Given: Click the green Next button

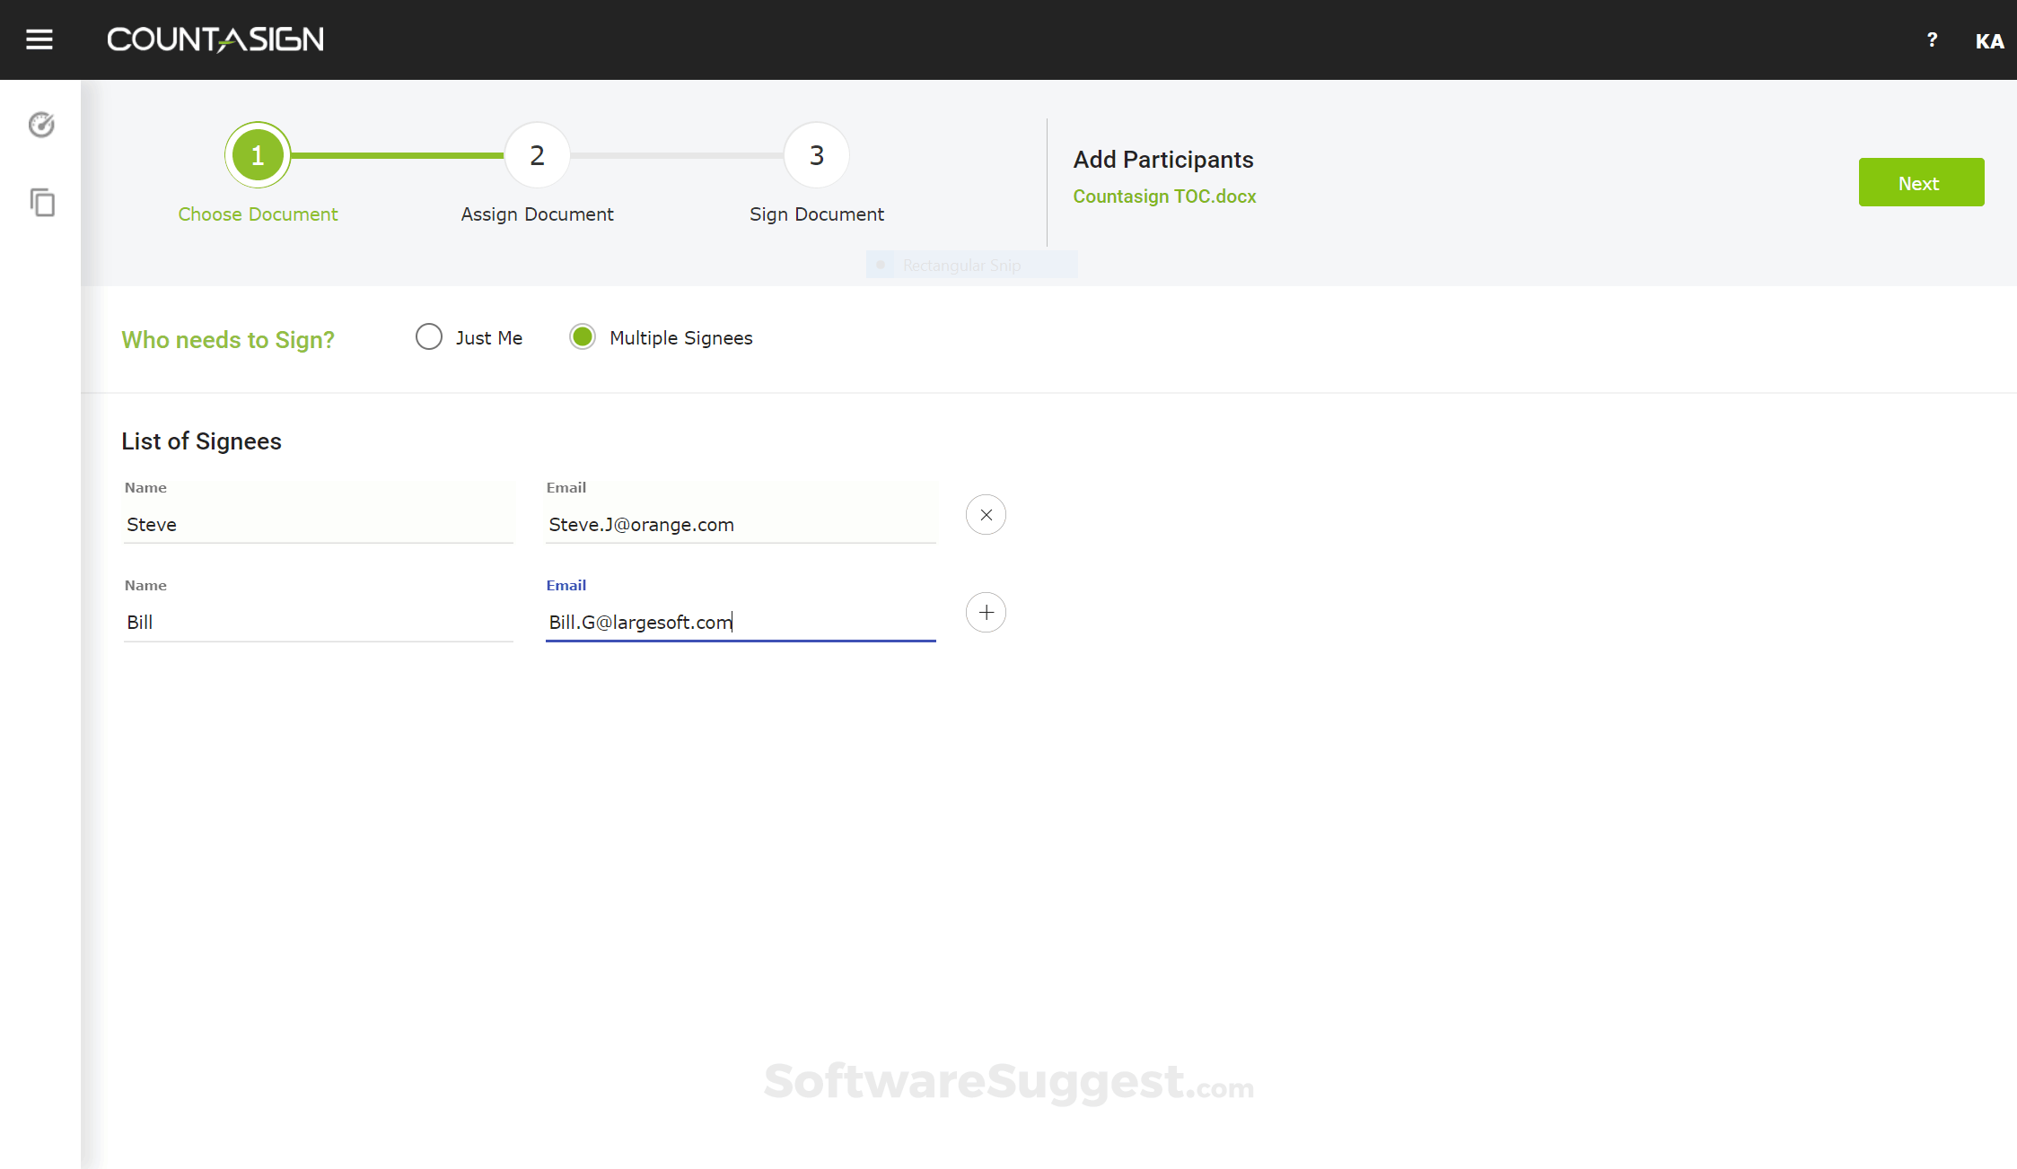Looking at the screenshot, I should tap(1921, 182).
